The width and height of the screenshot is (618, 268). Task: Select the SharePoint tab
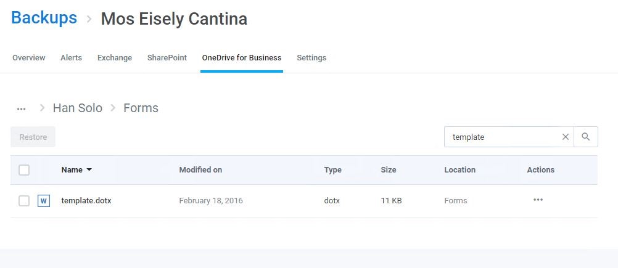(x=167, y=57)
